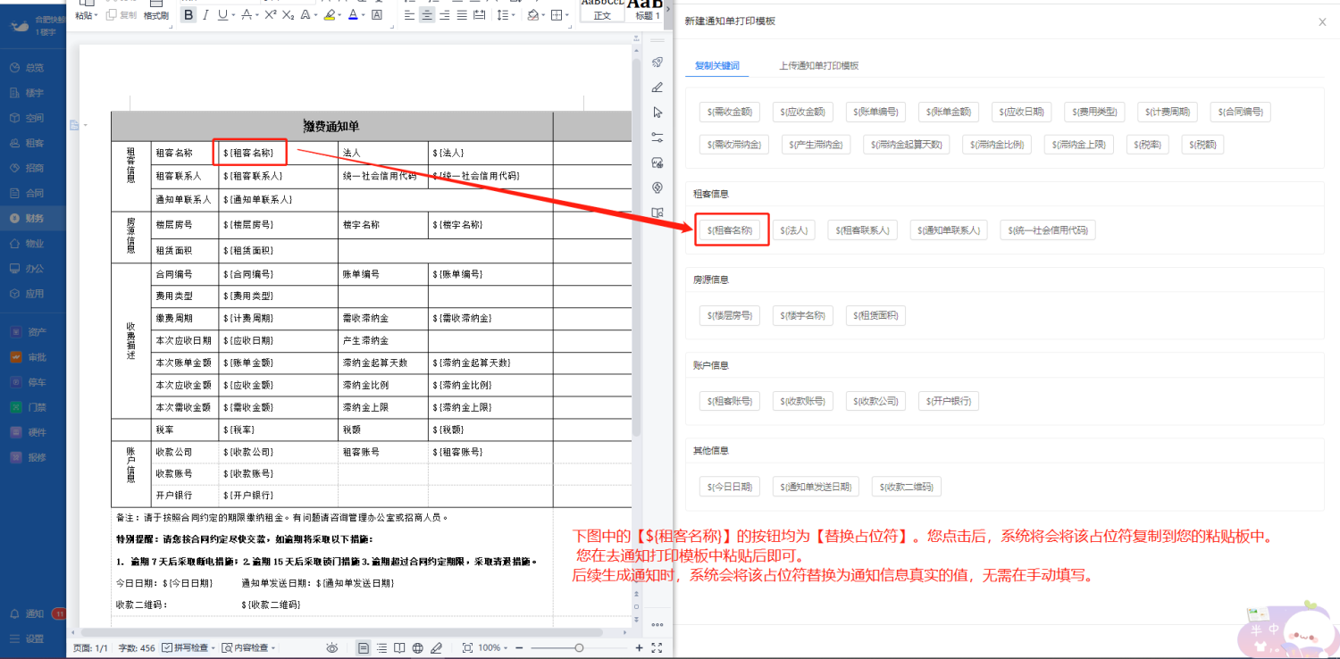
Task: Switch to web layout view globe icon
Action: click(418, 648)
